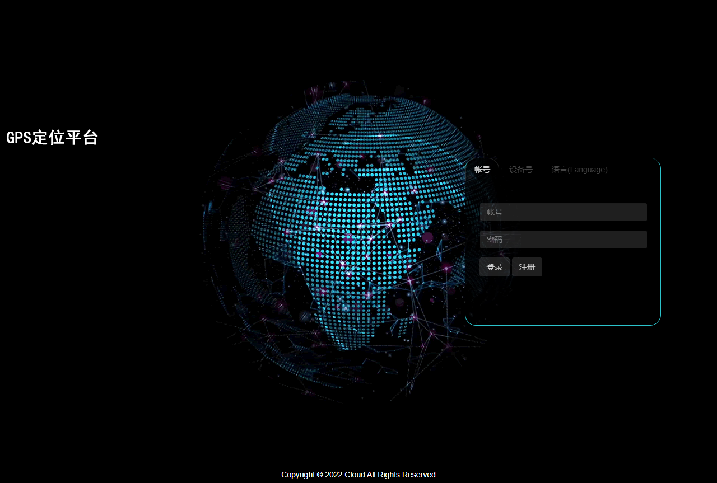Submit credentials with 登录
This screenshot has width=717, height=483.
tap(494, 267)
